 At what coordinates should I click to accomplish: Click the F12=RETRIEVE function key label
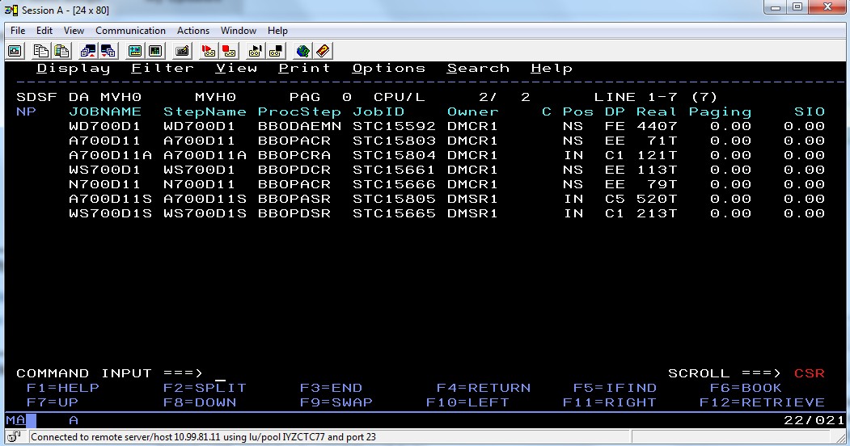[x=762, y=402]
